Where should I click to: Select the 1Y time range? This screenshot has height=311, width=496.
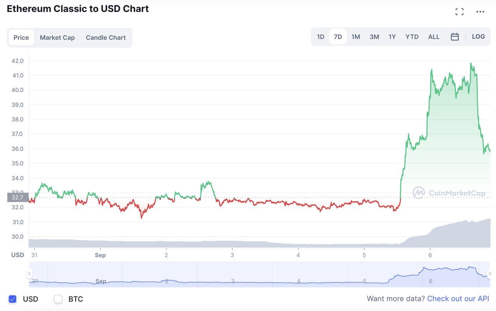[x=392, y=37]
